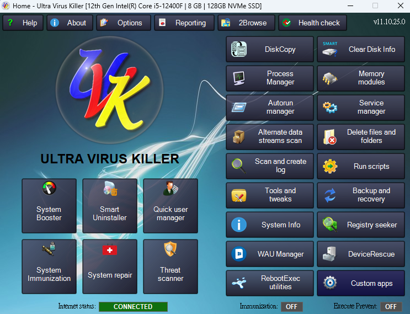Click the version number v11.10.25.0
410x314 pixels.
point(389,22)
